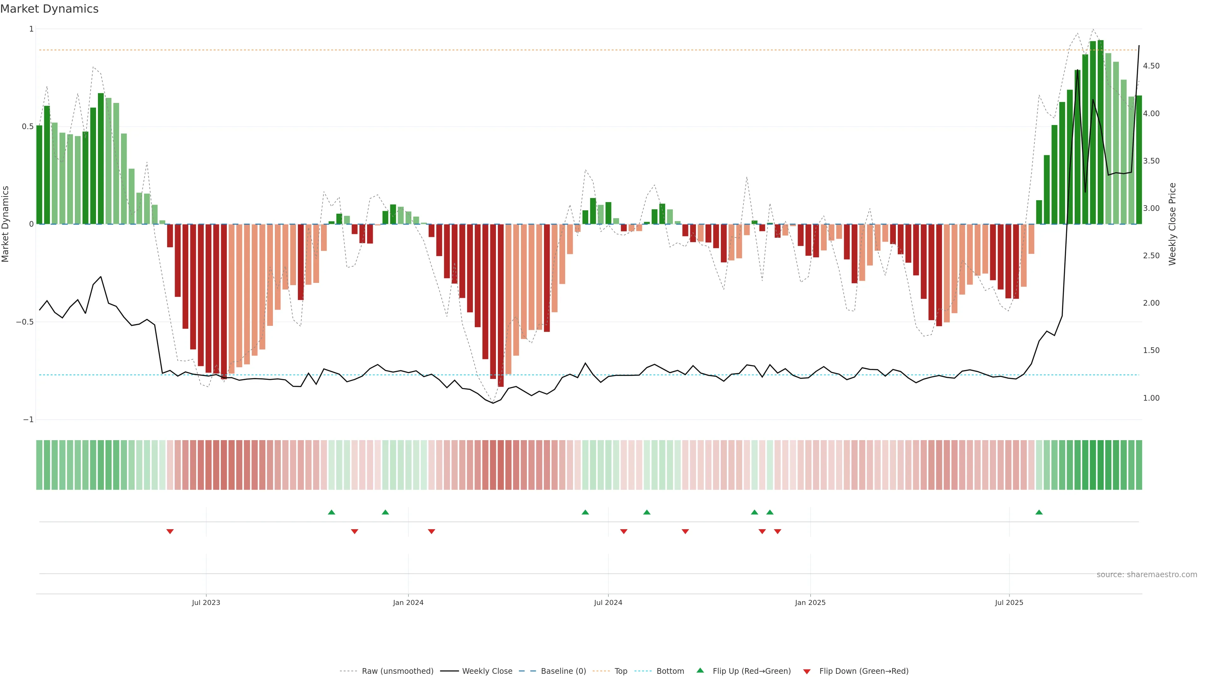Hide the Top threshold legend entry
This screenshot has height=682, width=1213.
(621, 671)
